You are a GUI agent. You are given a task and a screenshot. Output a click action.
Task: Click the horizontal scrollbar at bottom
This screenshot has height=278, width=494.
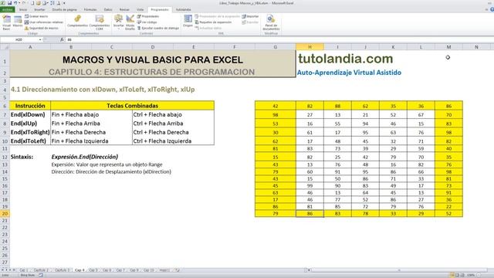[x=398, y=270]
